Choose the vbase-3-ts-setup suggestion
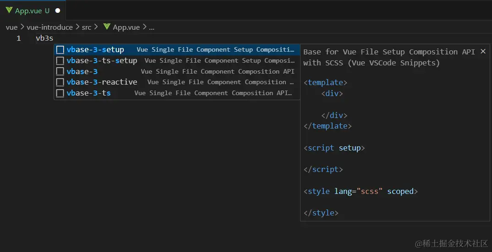Image resolution: width=492 pixels, height=252 pixels. click(177, 60)
